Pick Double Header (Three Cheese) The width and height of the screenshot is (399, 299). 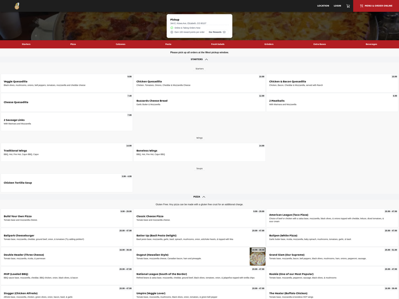(67, 256)
